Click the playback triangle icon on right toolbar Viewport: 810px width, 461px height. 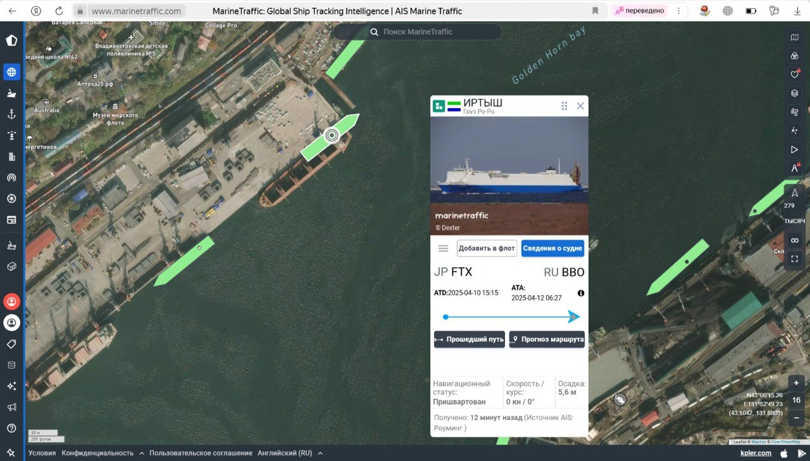click(x=794, y=150)
